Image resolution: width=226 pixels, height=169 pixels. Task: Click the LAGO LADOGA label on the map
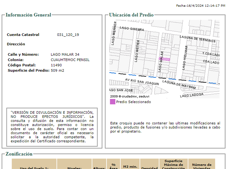[x=192, y=95]
